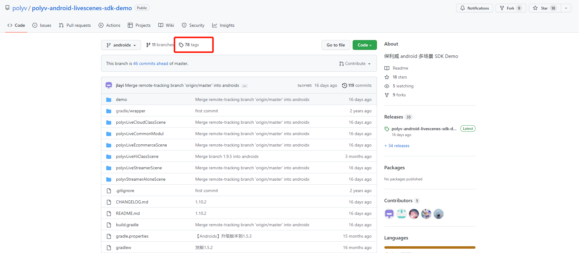This screenshot has height=253, width=579.
Task: Click the book icon next to Readme
Action: click(x=387, y=68)
